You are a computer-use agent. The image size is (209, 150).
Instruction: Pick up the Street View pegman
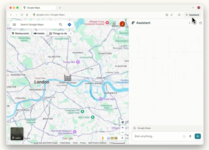103,138
